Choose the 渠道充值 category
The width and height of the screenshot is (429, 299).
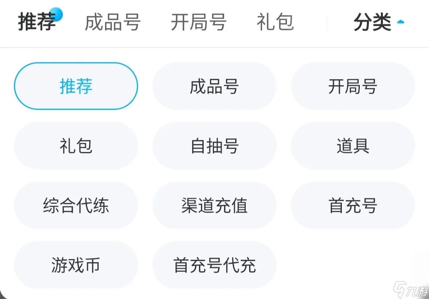pos(214,206)
